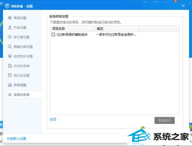
Task: Click the shield icon for 实时防护设置
Action: (x=10, y=56)
